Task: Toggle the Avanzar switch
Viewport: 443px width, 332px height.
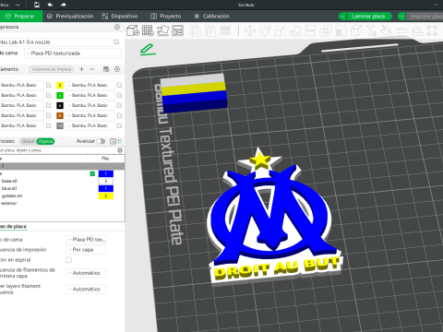Action: click(101, 141)
